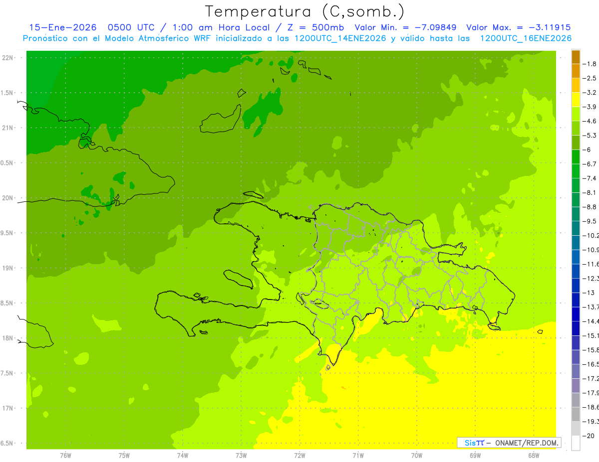Click the -2.5 colorbar value

point(590,78)
